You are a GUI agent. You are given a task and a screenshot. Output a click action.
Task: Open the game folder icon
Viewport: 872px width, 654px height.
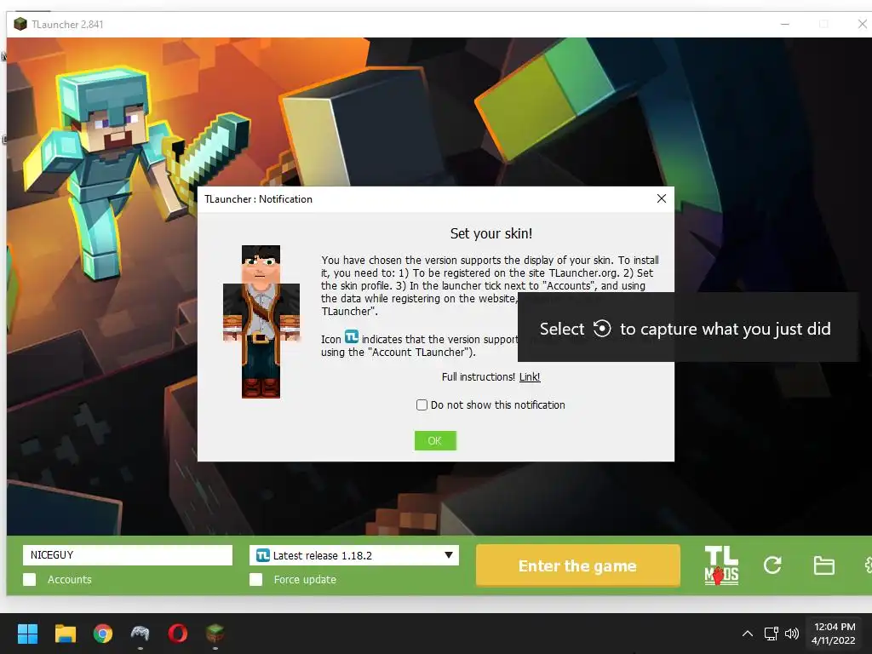[x=823, y=565]
